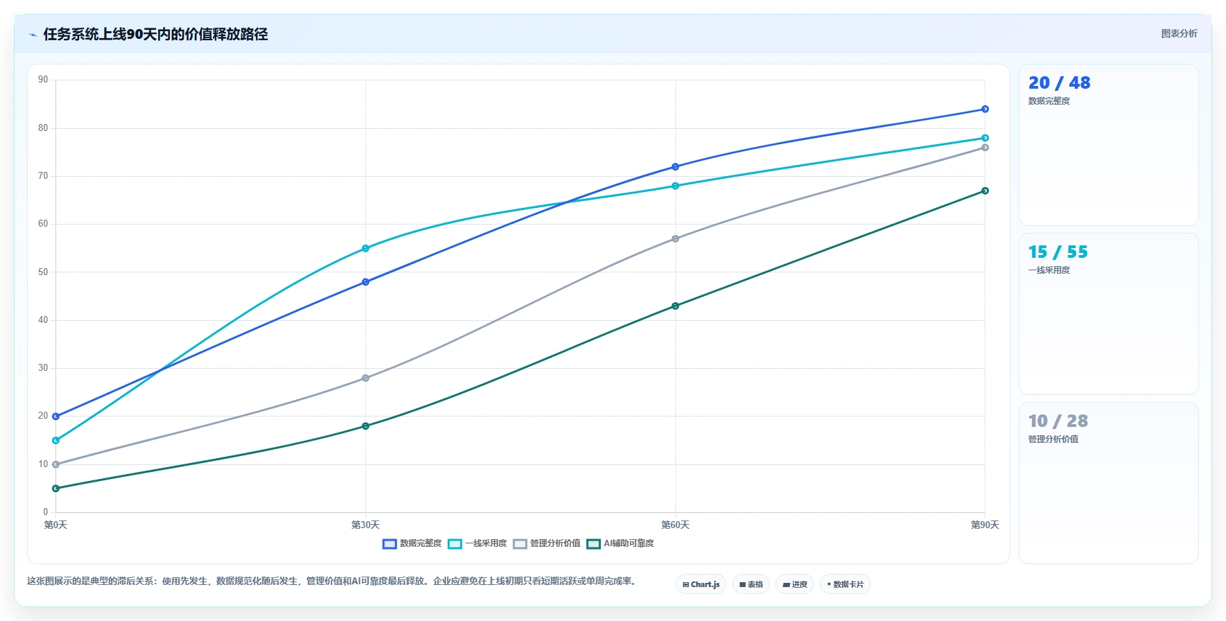Select 数据完整度 point at 第90天 (84)
Viewport: 1226px width, 621px height.
click(x=985, y=109)
